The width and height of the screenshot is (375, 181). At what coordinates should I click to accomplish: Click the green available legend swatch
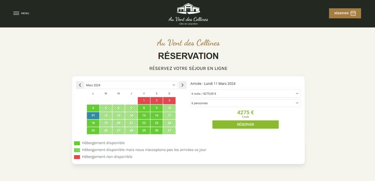tap(77, 143)
